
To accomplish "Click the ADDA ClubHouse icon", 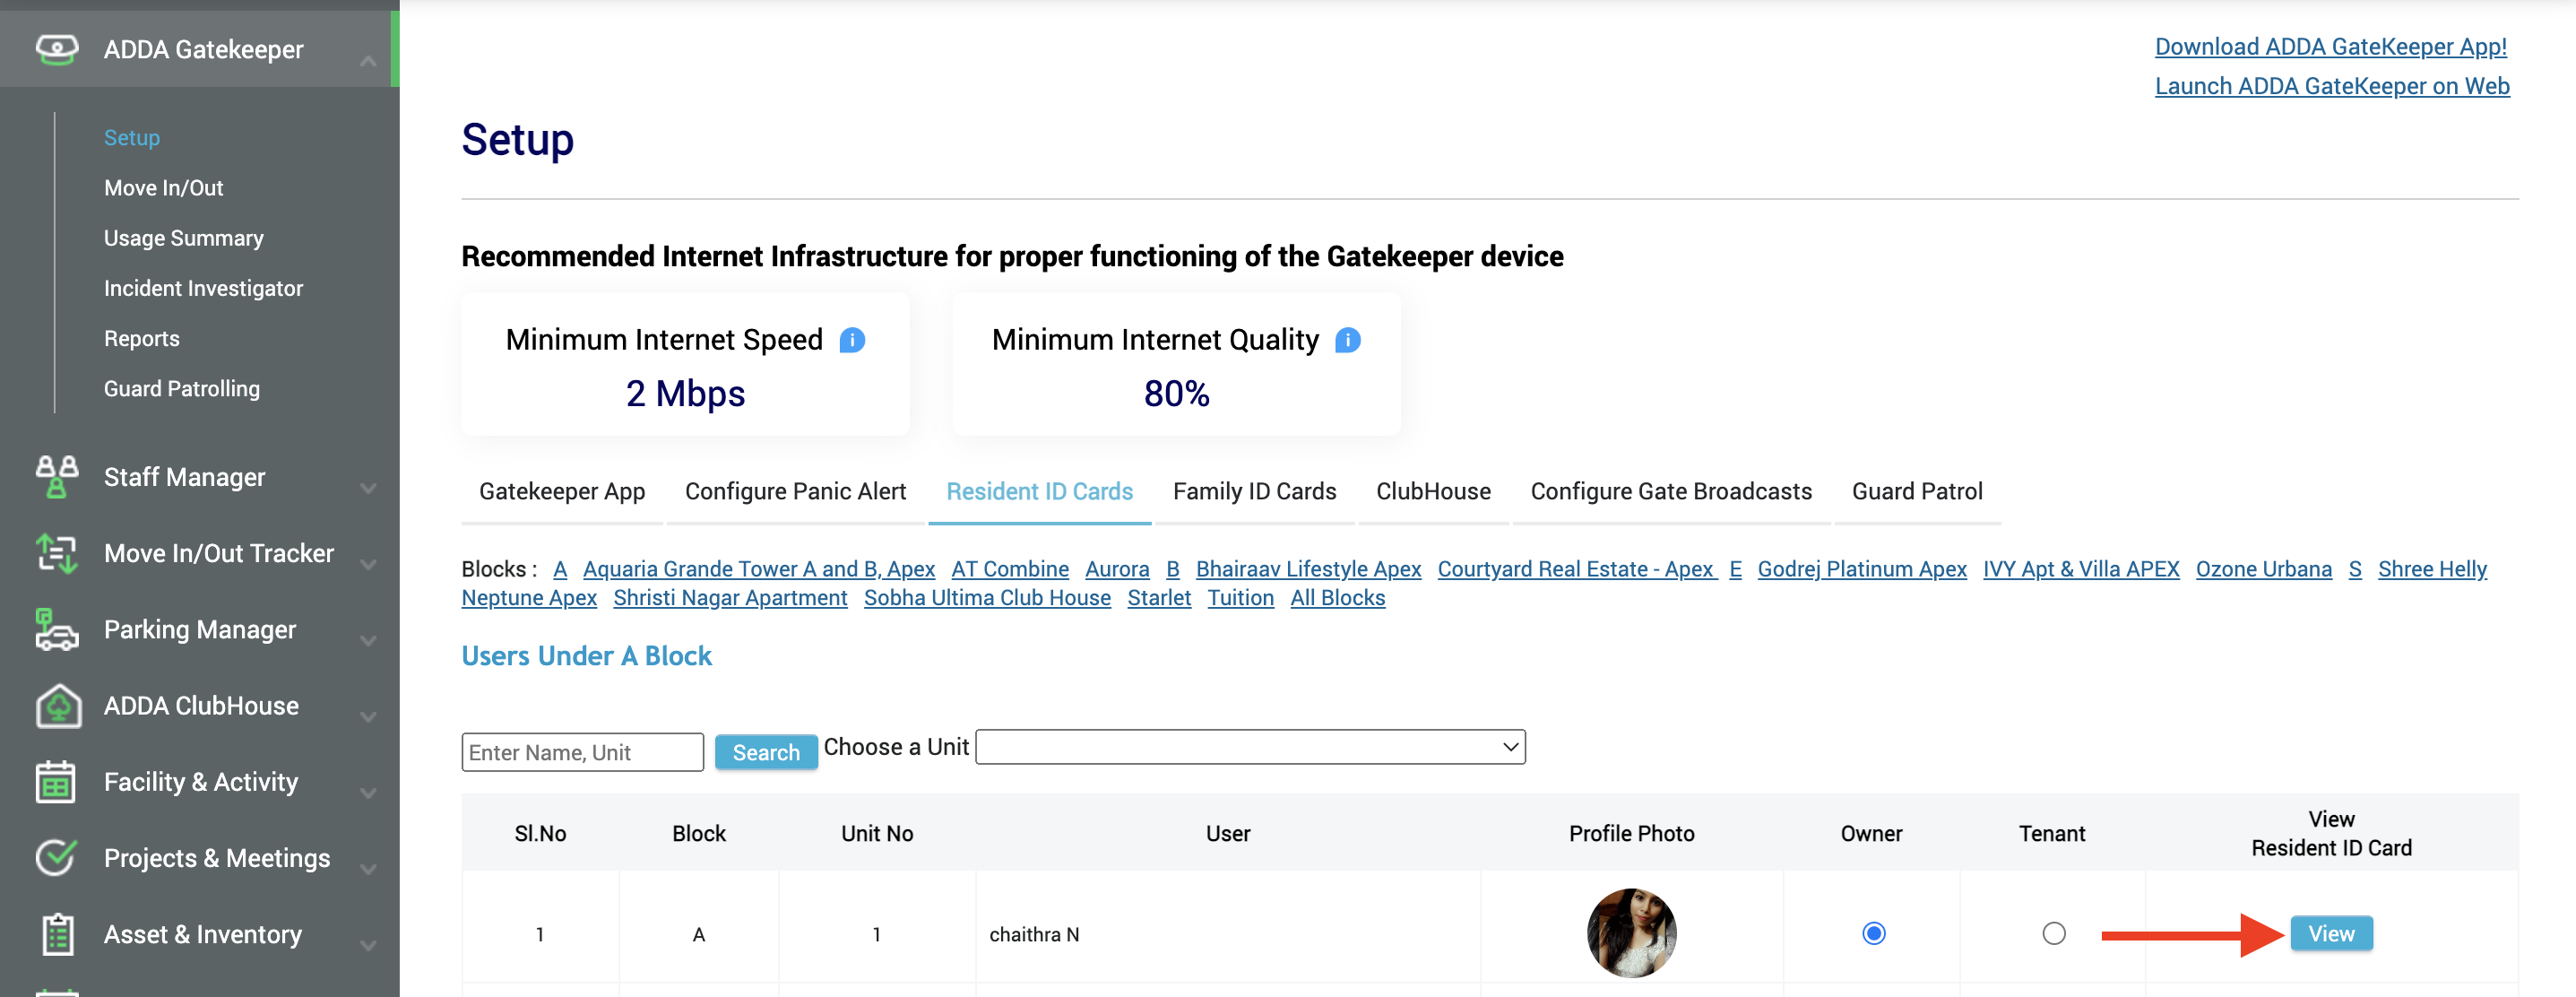I will pos(58,706).
